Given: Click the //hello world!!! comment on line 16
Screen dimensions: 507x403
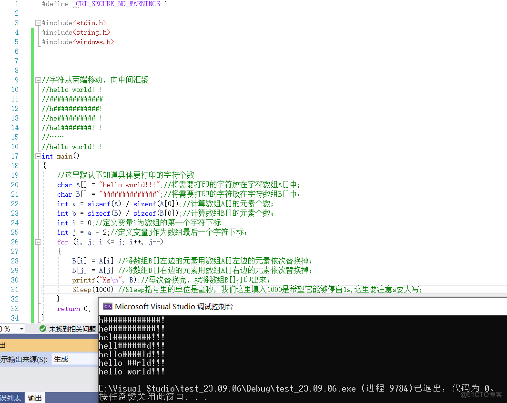Looking at the screenshot, I should click(72, 147).
